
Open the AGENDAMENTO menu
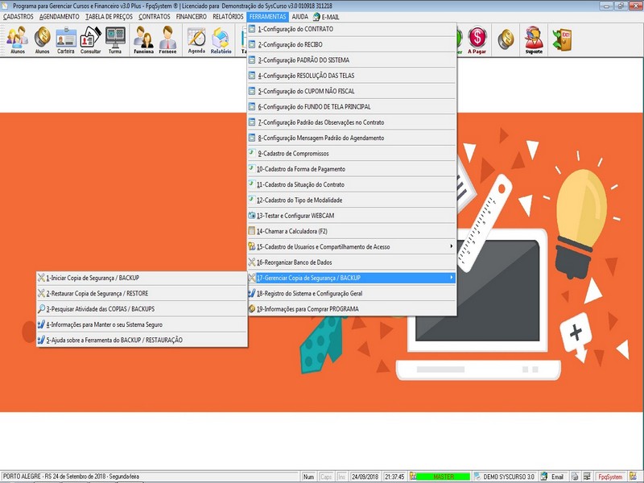click(60, 17)
